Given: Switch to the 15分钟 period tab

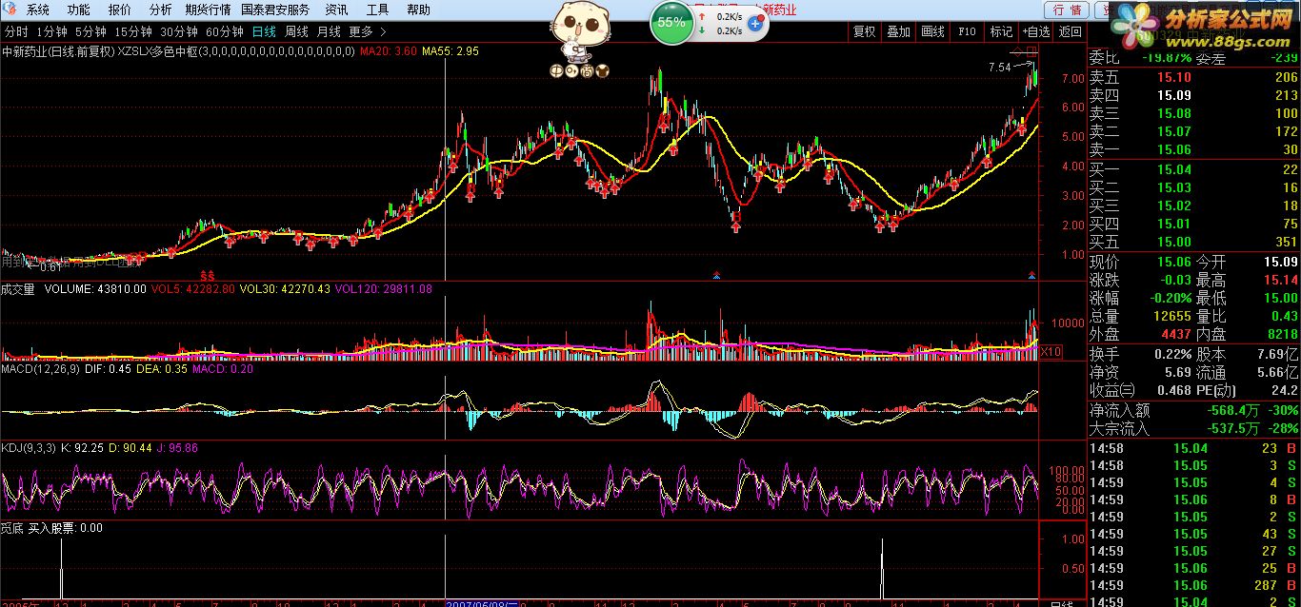Looking at the screenshot, I should (132, 31).
